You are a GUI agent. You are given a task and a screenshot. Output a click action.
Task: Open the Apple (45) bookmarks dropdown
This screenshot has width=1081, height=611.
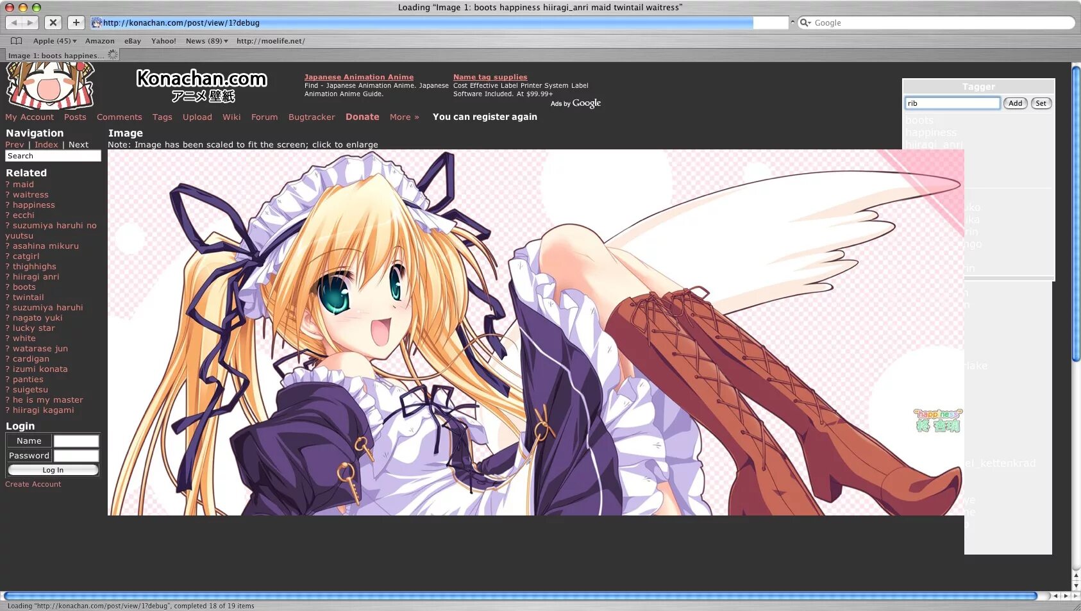[54, 41]
